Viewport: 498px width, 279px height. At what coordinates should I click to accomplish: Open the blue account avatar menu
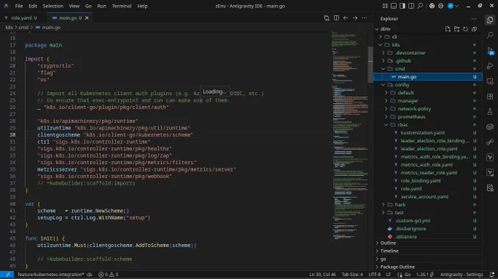[450, 6]
